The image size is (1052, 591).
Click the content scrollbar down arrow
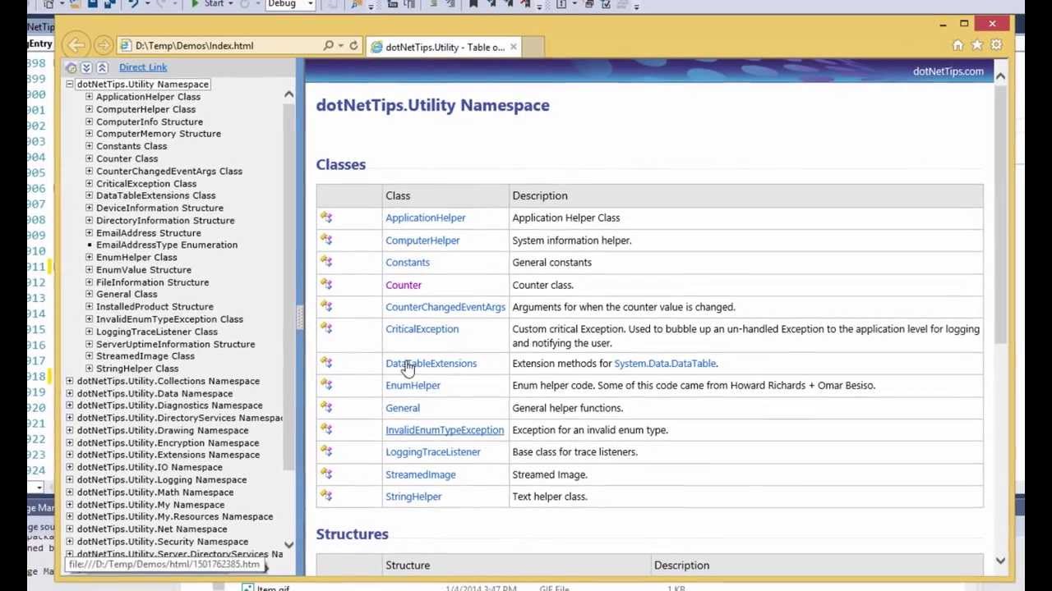coord(1000,561)
